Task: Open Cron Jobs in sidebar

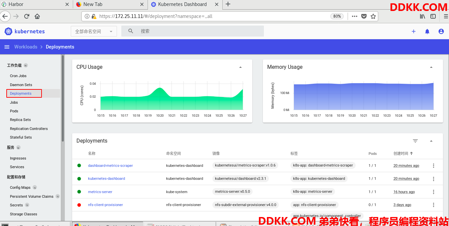Action: pos(18,76)
